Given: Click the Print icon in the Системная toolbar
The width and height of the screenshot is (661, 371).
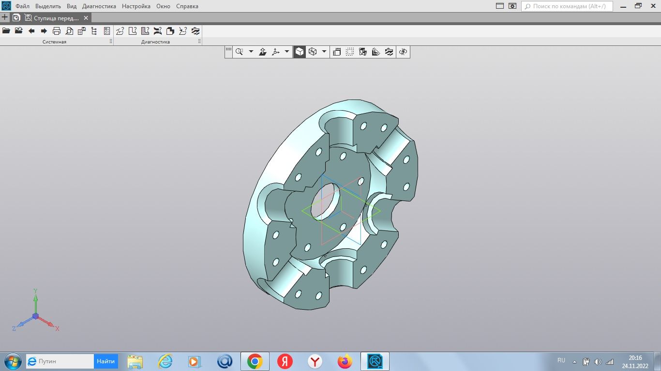Looking at the screenshot, I should click(57, 31).
